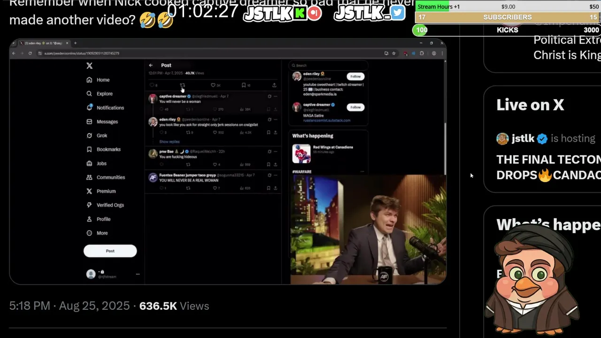601x338 pixels.
Task: Click the browser back arrow
Action: point(14,53)
